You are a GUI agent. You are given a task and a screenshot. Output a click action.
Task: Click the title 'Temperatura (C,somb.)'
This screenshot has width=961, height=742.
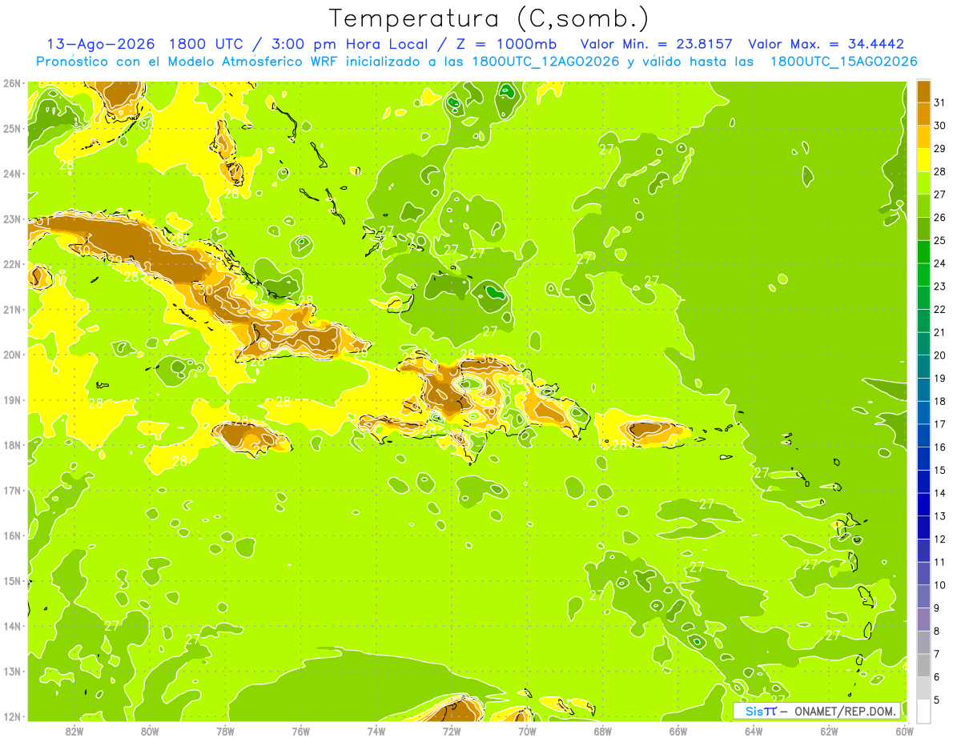coord(489,18)
